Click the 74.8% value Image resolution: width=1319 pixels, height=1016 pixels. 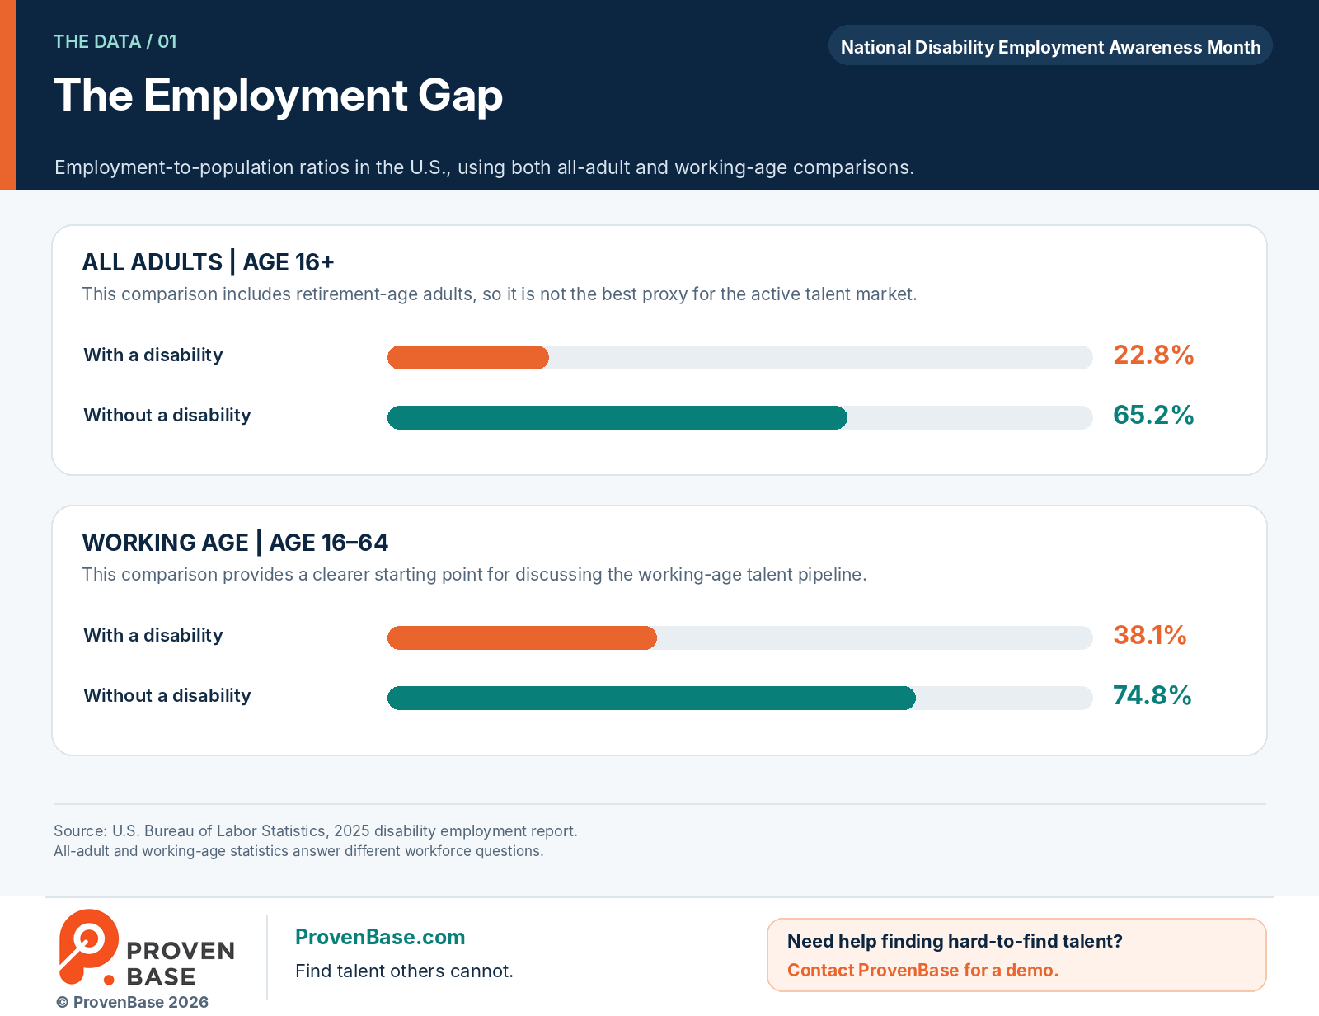(x=1152, y=695)
